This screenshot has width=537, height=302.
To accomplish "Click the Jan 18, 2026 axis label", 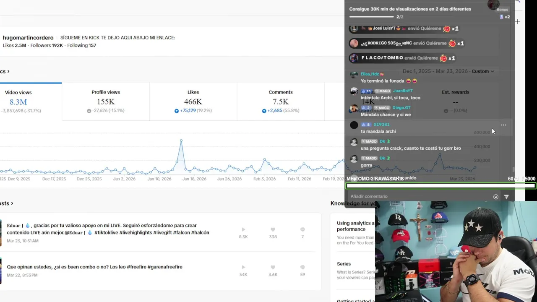I will tap(194, 179).
